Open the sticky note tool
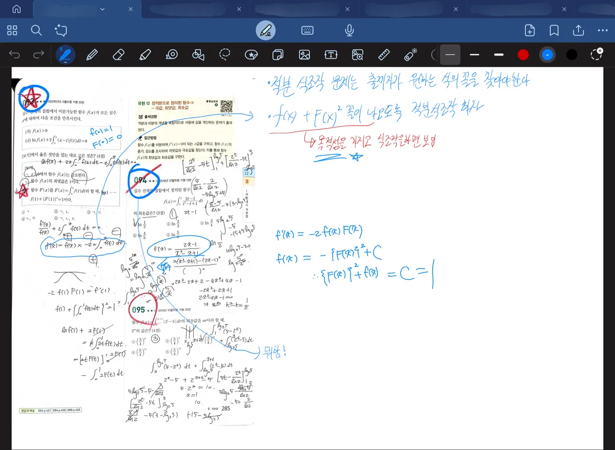 pos(278,54)
